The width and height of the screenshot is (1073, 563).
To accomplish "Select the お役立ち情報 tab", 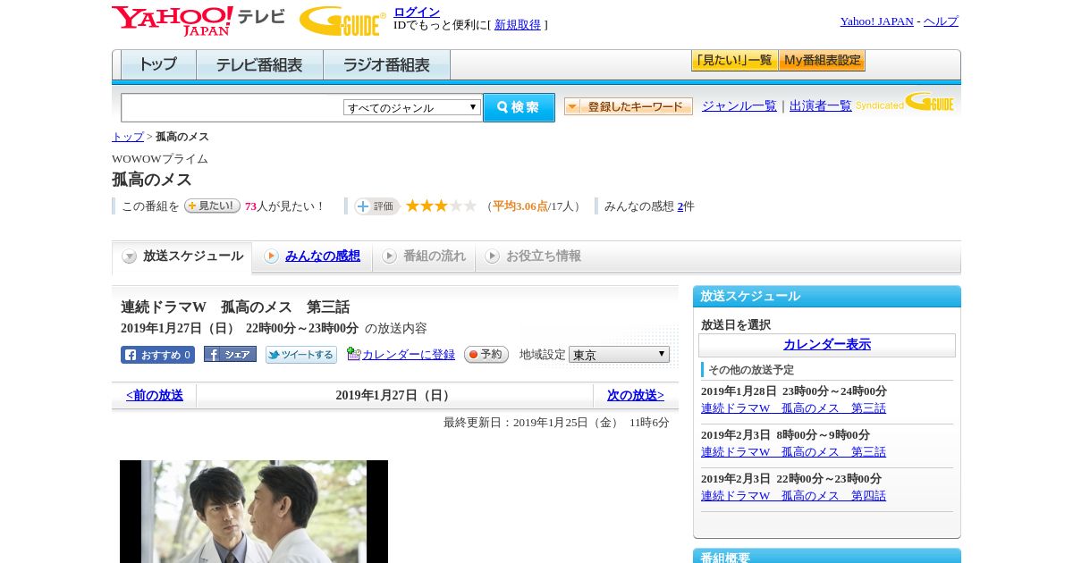I will (x=533, y=256).
